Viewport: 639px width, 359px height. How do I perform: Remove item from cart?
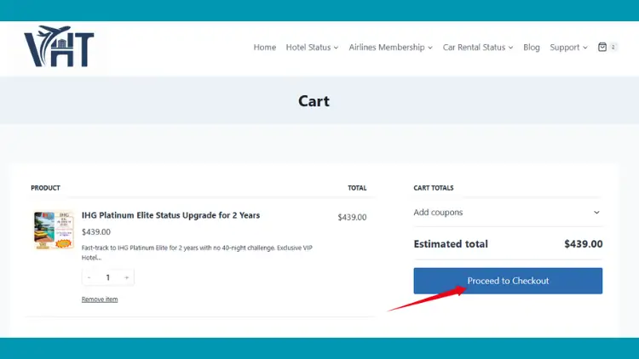click(x=100, y=299)
